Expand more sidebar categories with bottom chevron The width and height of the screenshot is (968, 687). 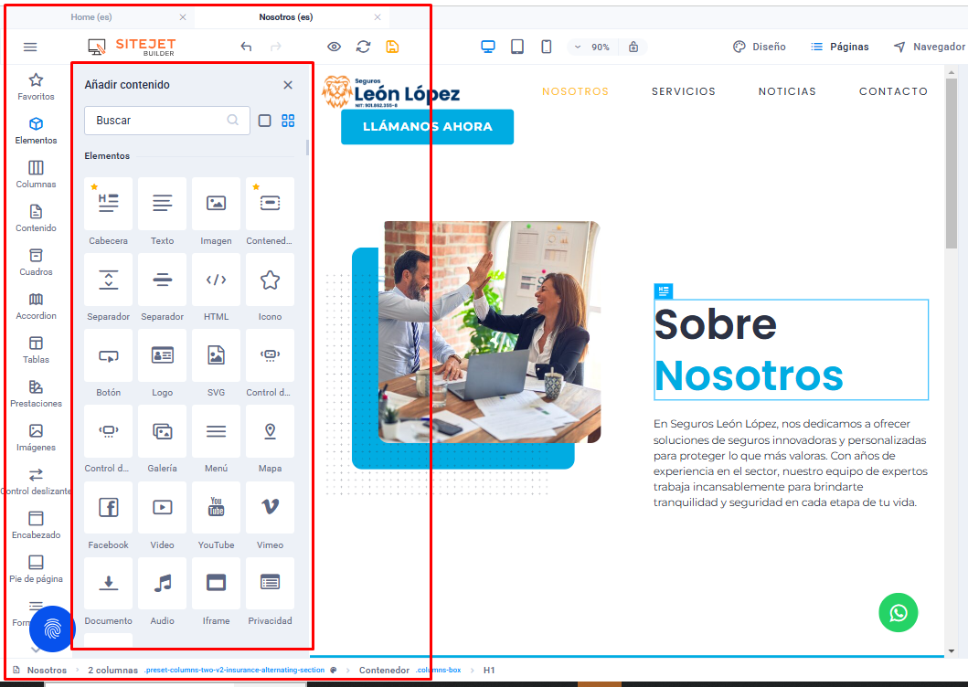(x=36, y=650)
